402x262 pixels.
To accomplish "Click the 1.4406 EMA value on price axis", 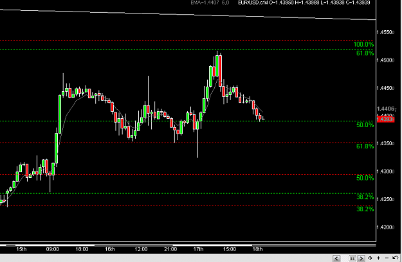I will point(387,109).
